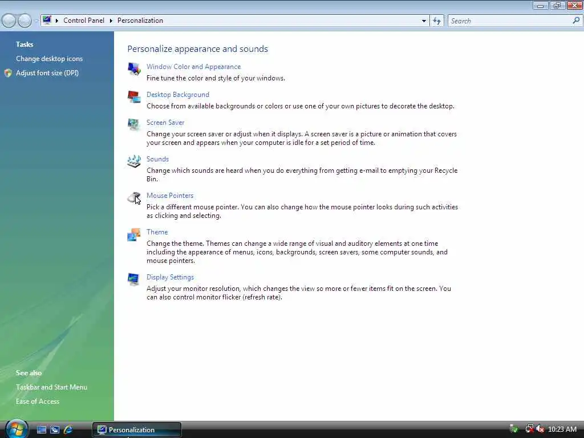
Task: Click Control Panel breadcrumb
Action: 84,21
